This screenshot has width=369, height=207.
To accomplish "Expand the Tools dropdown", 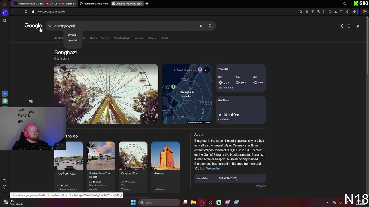I will tap(166, 38).
